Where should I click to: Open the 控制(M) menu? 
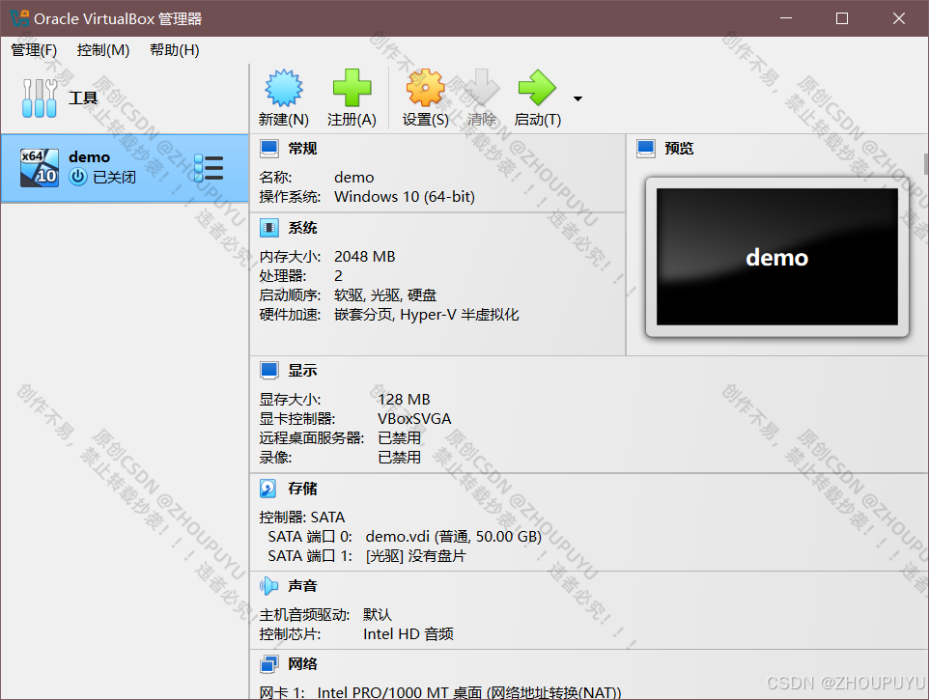click(x=103, y=50)
